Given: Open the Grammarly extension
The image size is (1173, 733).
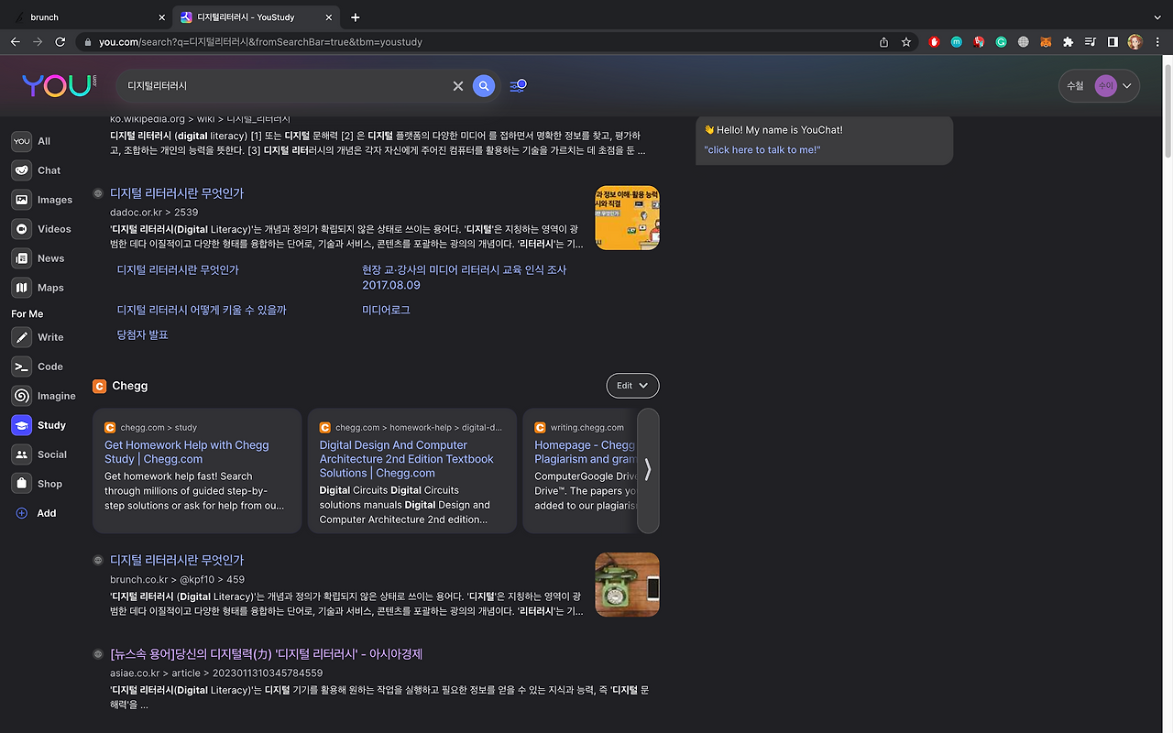Looking at the screenshot, I should pyautogui.click(x=1002, y=42).
